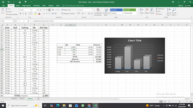
Task: Collapse the ribbon
Action: click(x=191, y=17)
